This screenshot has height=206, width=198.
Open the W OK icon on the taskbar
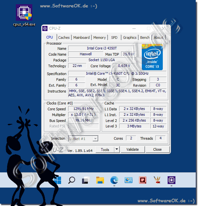pyautogui.click(x=157, y=180)
